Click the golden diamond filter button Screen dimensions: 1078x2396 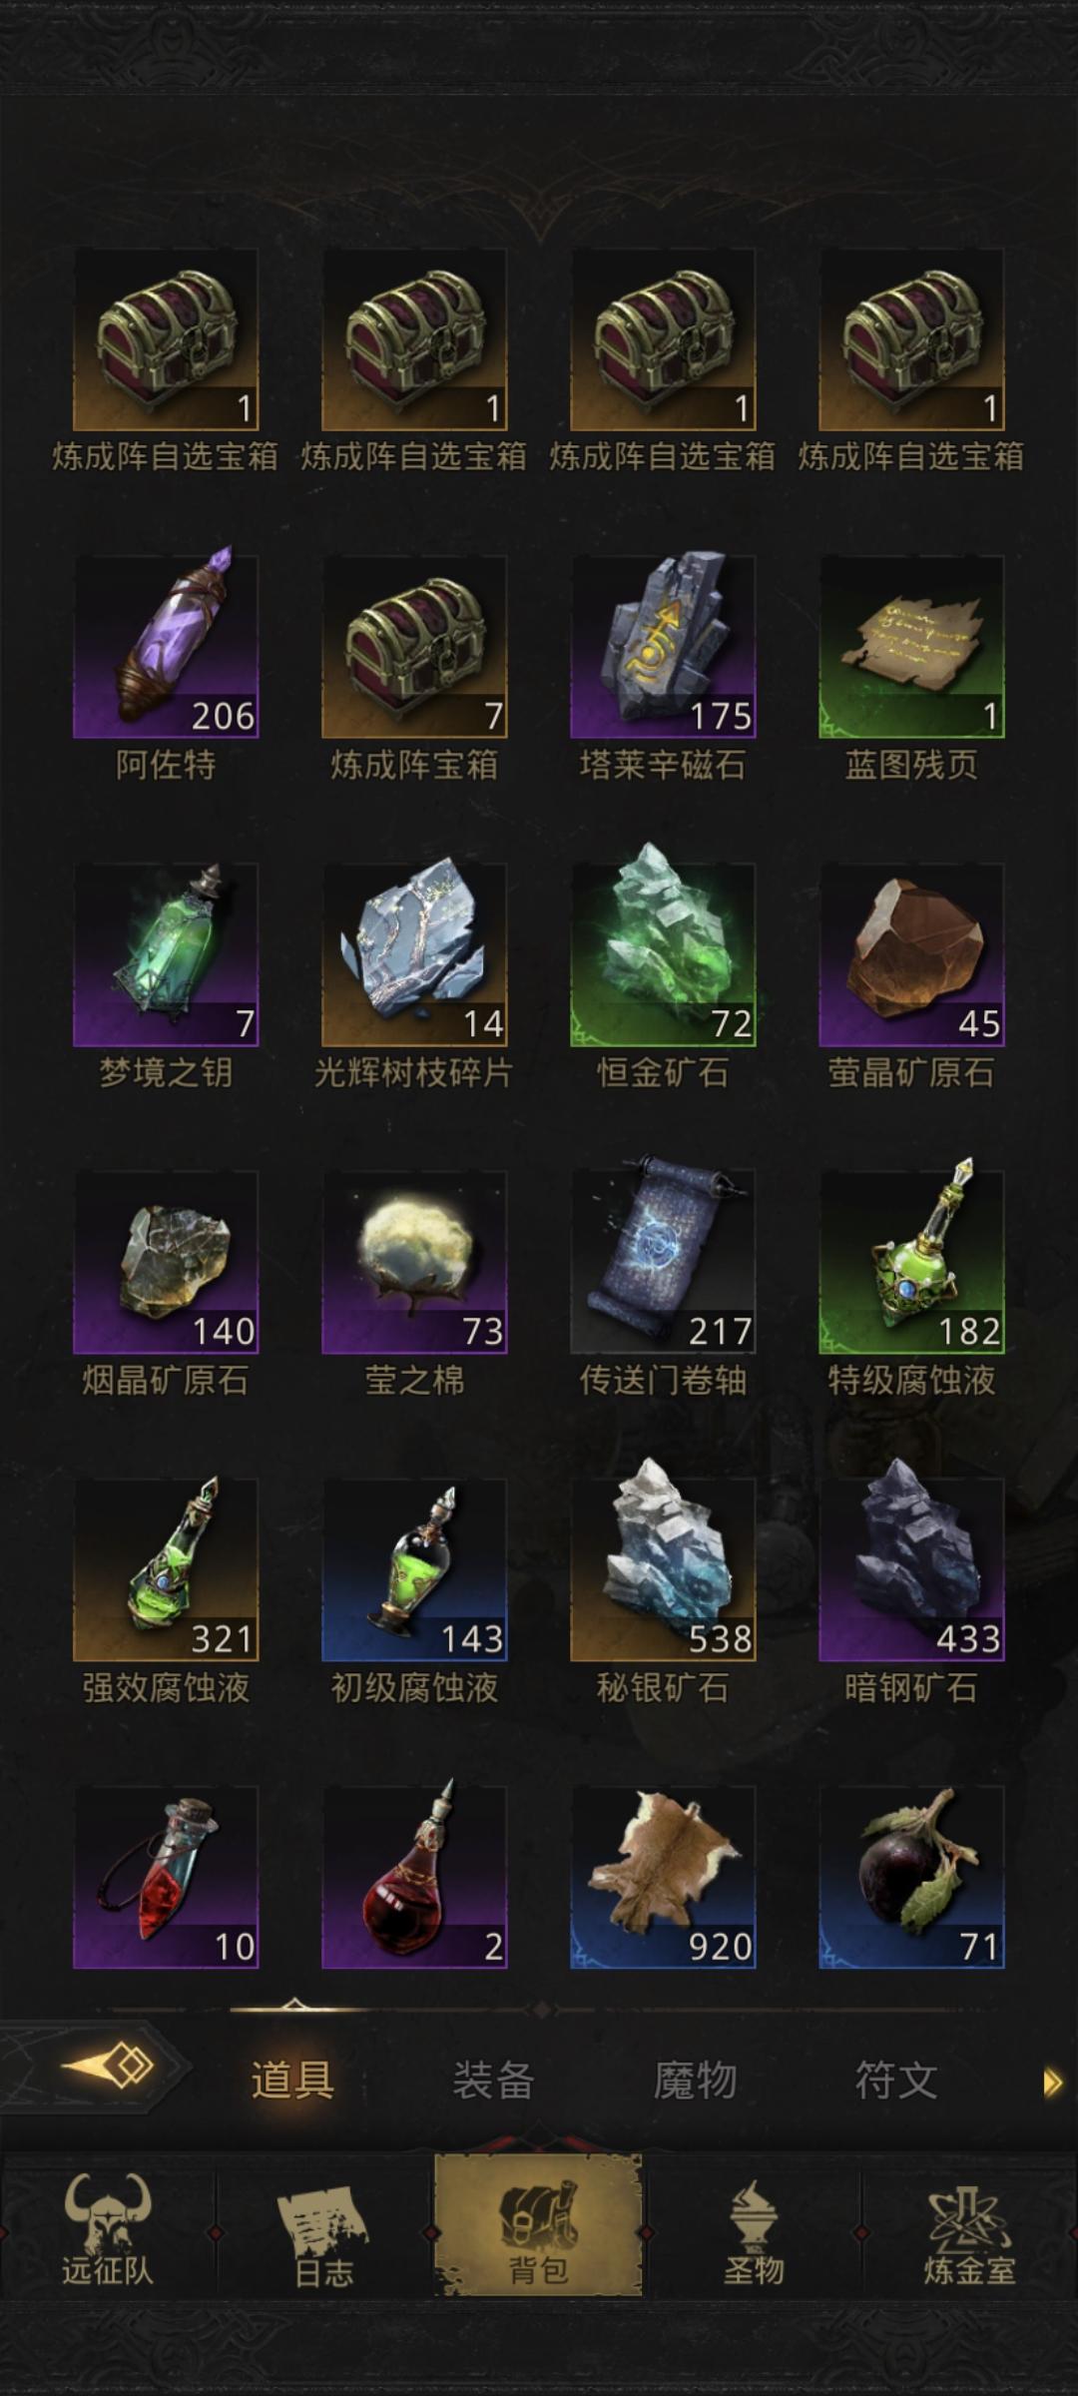[x=108, y=2065]
